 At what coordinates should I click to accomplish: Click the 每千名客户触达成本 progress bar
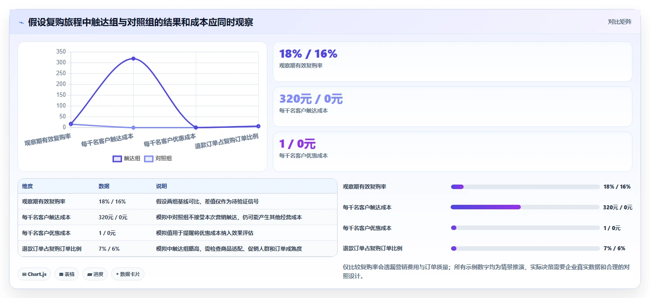point(525,207)
